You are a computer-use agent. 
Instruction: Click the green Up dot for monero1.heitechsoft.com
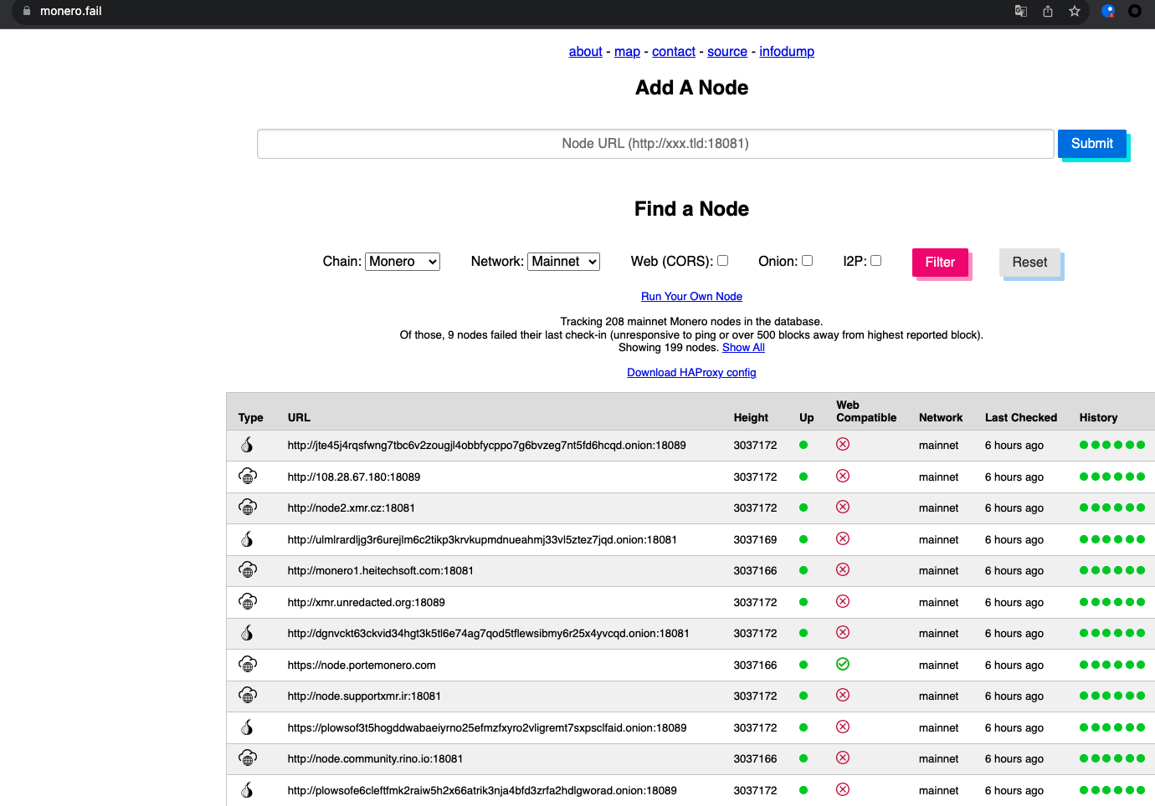803,570
